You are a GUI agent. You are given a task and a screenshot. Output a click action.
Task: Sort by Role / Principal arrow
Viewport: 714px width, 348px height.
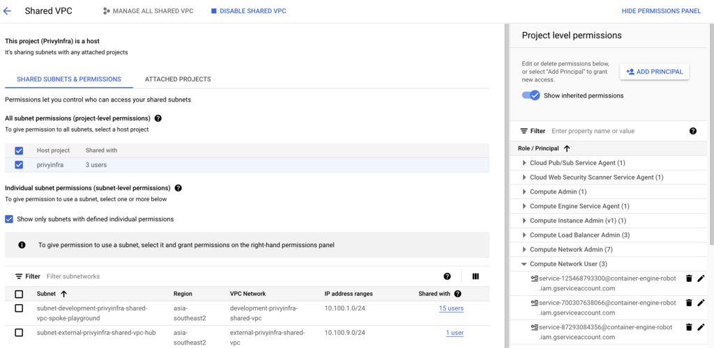click(x=567, y=148)
